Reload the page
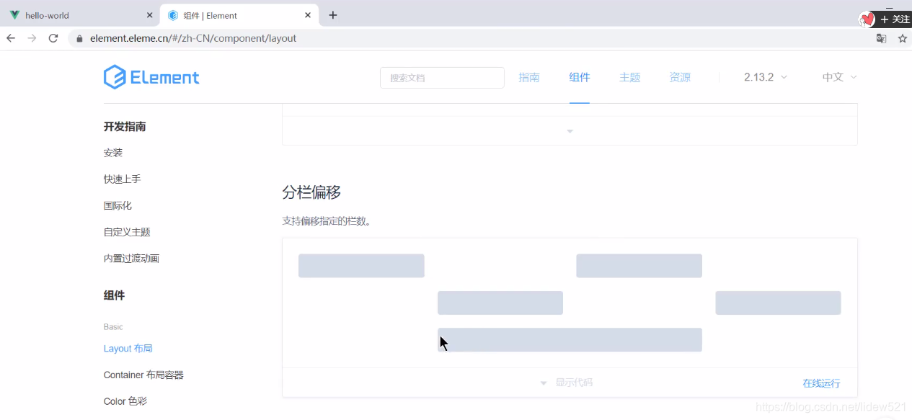Viewport: 912px width, 420px height. (53, 38)
